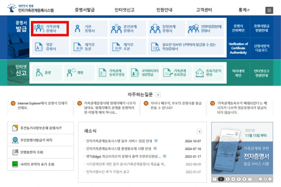Click the 전자증명서 발급 서비스 banner
This screenshot has width=281, height=187.
(242, 148)
